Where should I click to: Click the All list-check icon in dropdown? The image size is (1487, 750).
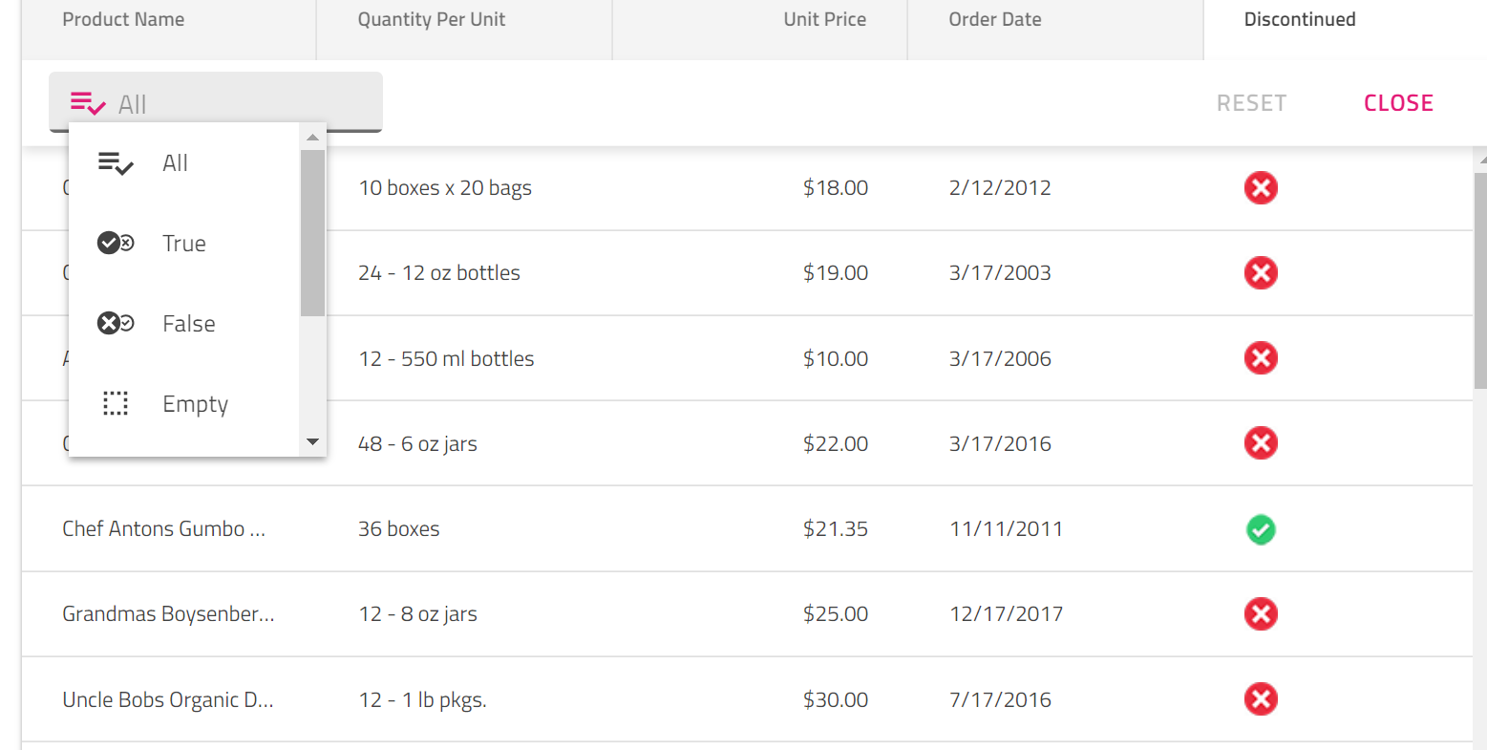(x=116, y=163)
